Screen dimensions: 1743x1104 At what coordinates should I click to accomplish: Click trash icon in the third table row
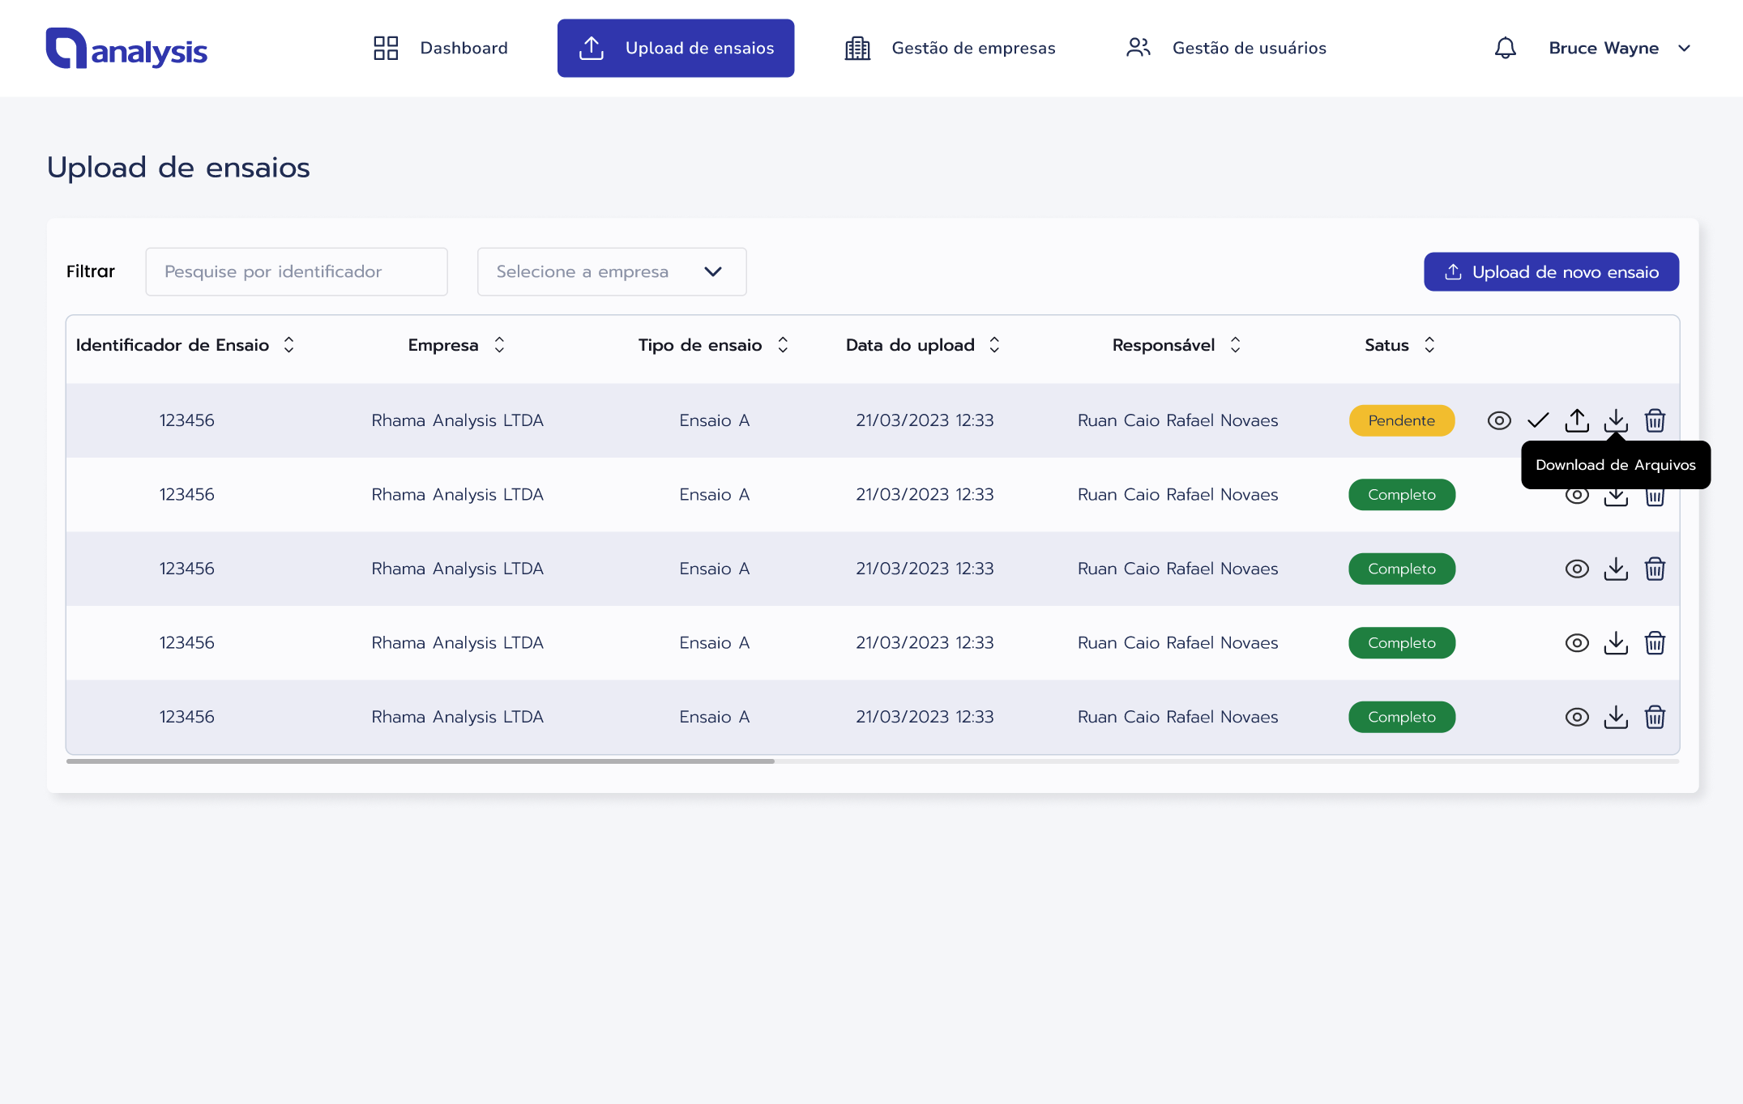tap(1655, 569)
